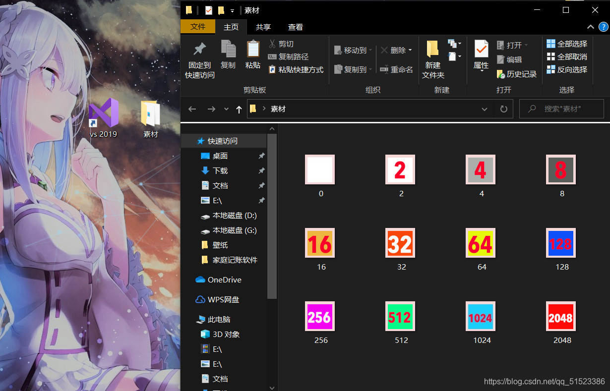Click the back navigation arrow
Image resolution: width=610 pixels, height=391 pixels.
click(192, 109)
